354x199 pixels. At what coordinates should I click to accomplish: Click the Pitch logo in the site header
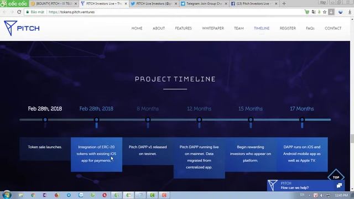tap(22, 28)
